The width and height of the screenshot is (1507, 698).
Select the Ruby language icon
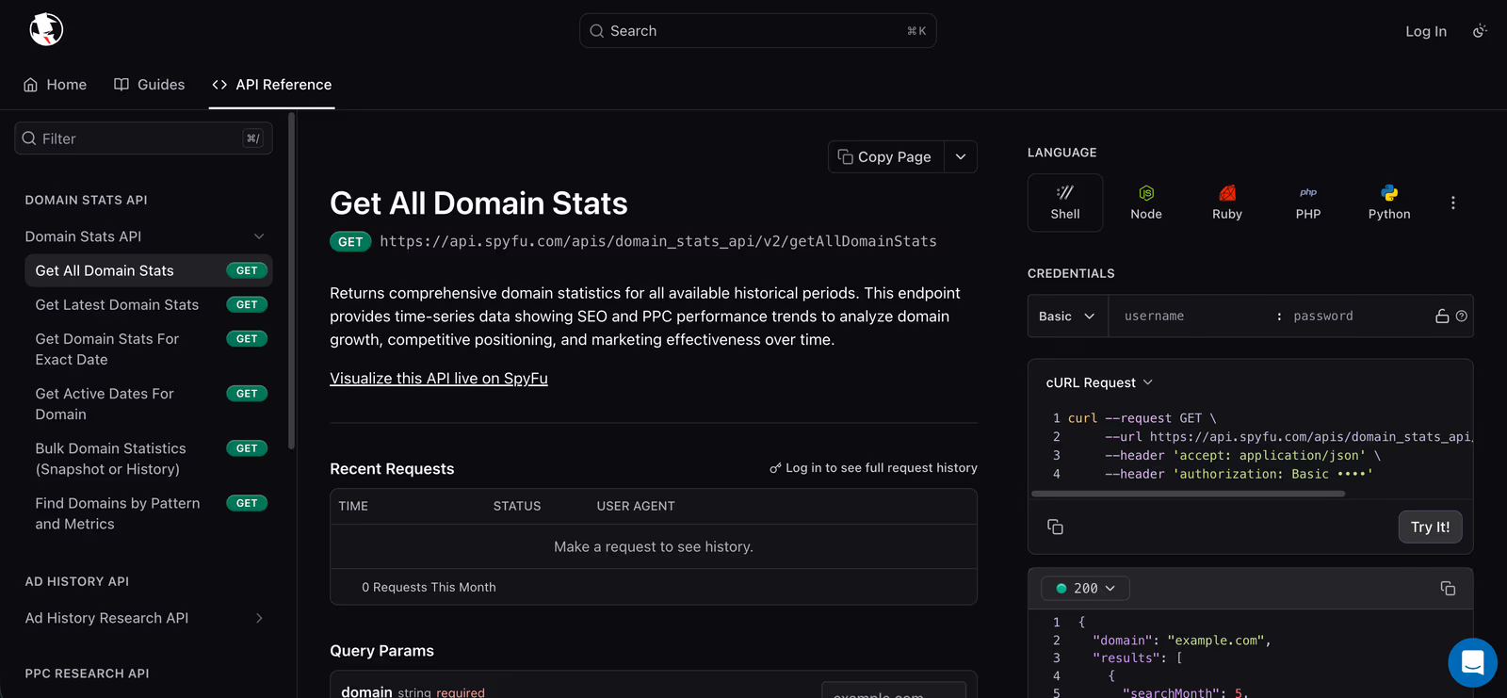[1227, 203]
